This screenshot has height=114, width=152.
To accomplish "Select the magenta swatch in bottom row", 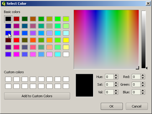I will pyautogui.click(x=16, y=54).
